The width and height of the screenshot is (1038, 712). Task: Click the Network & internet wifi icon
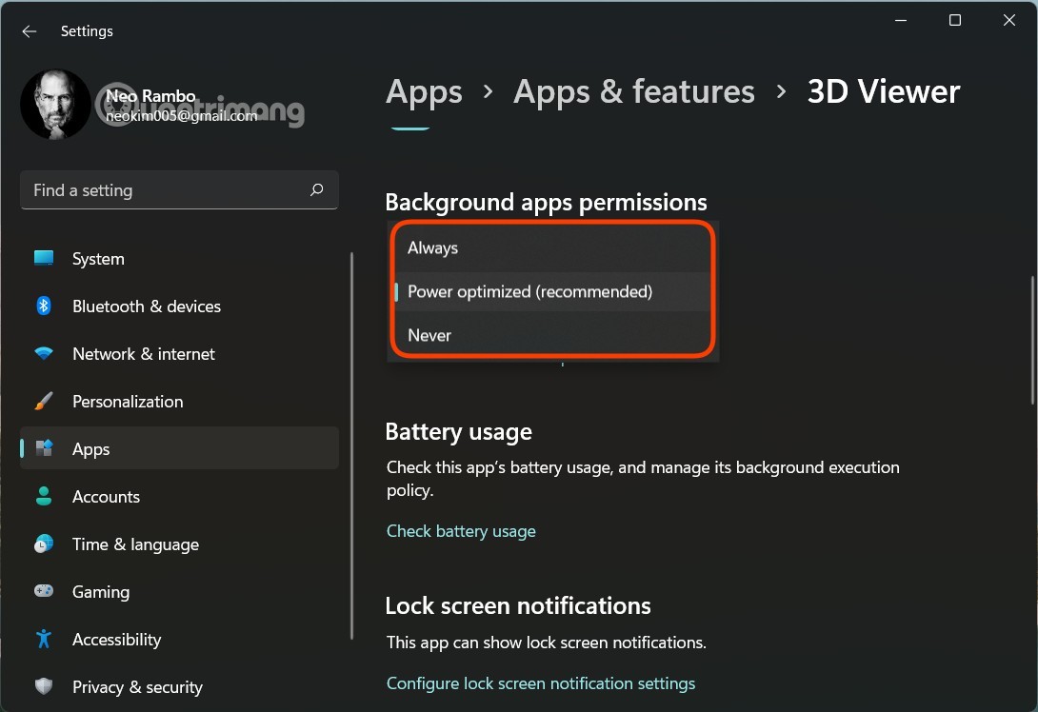tap(44, 354)
